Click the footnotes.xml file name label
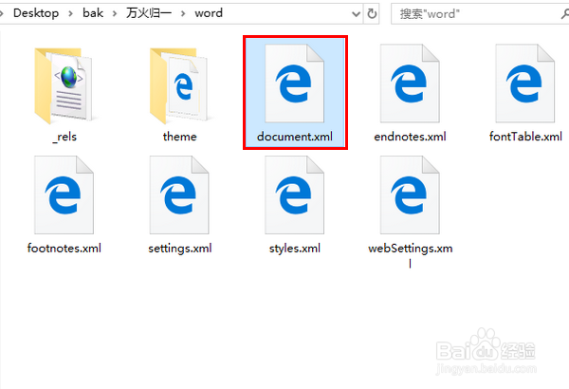 tap(64, 249)
